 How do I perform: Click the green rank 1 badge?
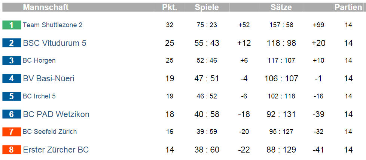tap(12, 25)
